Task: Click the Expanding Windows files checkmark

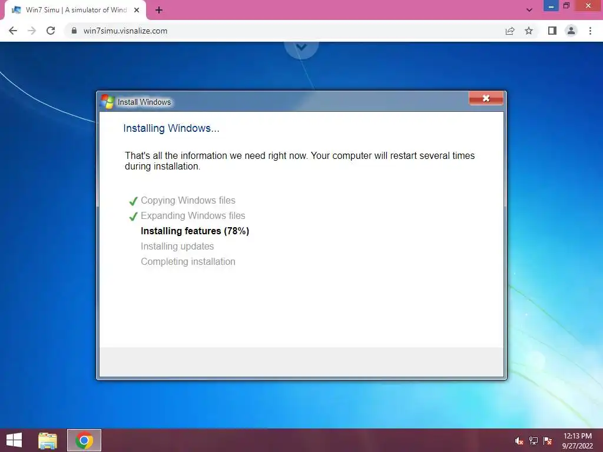Action: (133, 217)
